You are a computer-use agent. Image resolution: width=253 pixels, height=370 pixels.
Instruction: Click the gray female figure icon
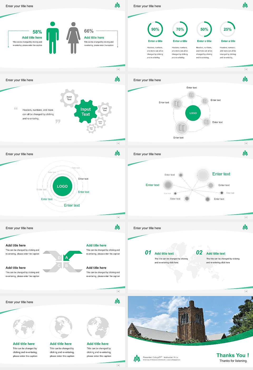pyautogui.click(x=73, y=38)
